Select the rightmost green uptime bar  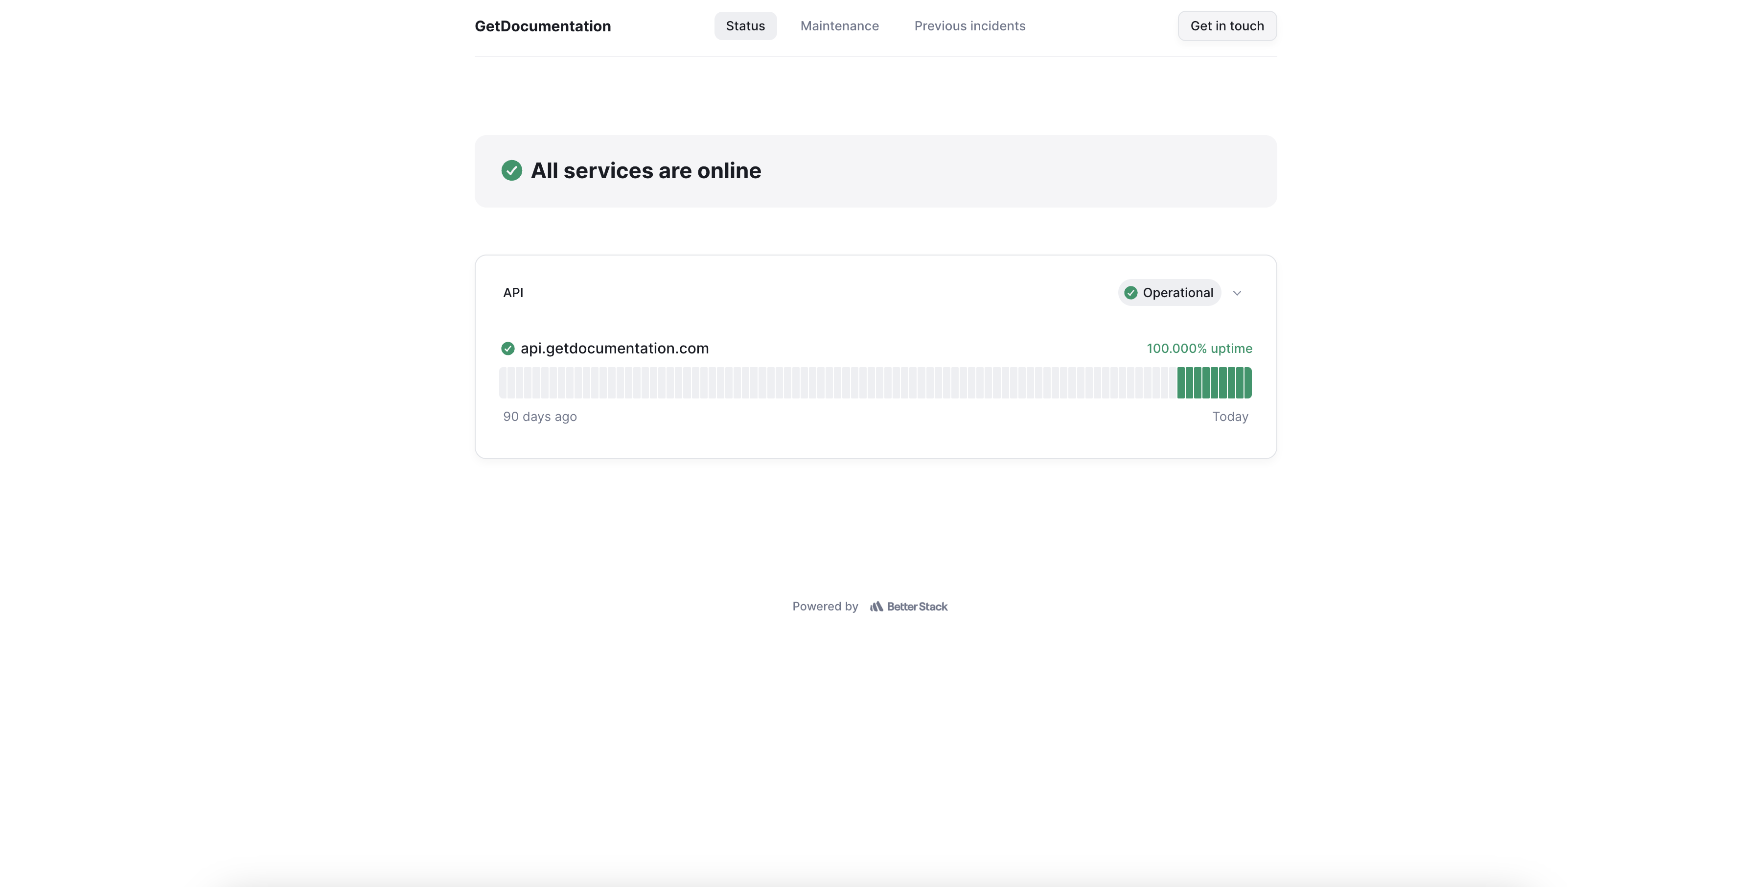tap(1248, 383)
